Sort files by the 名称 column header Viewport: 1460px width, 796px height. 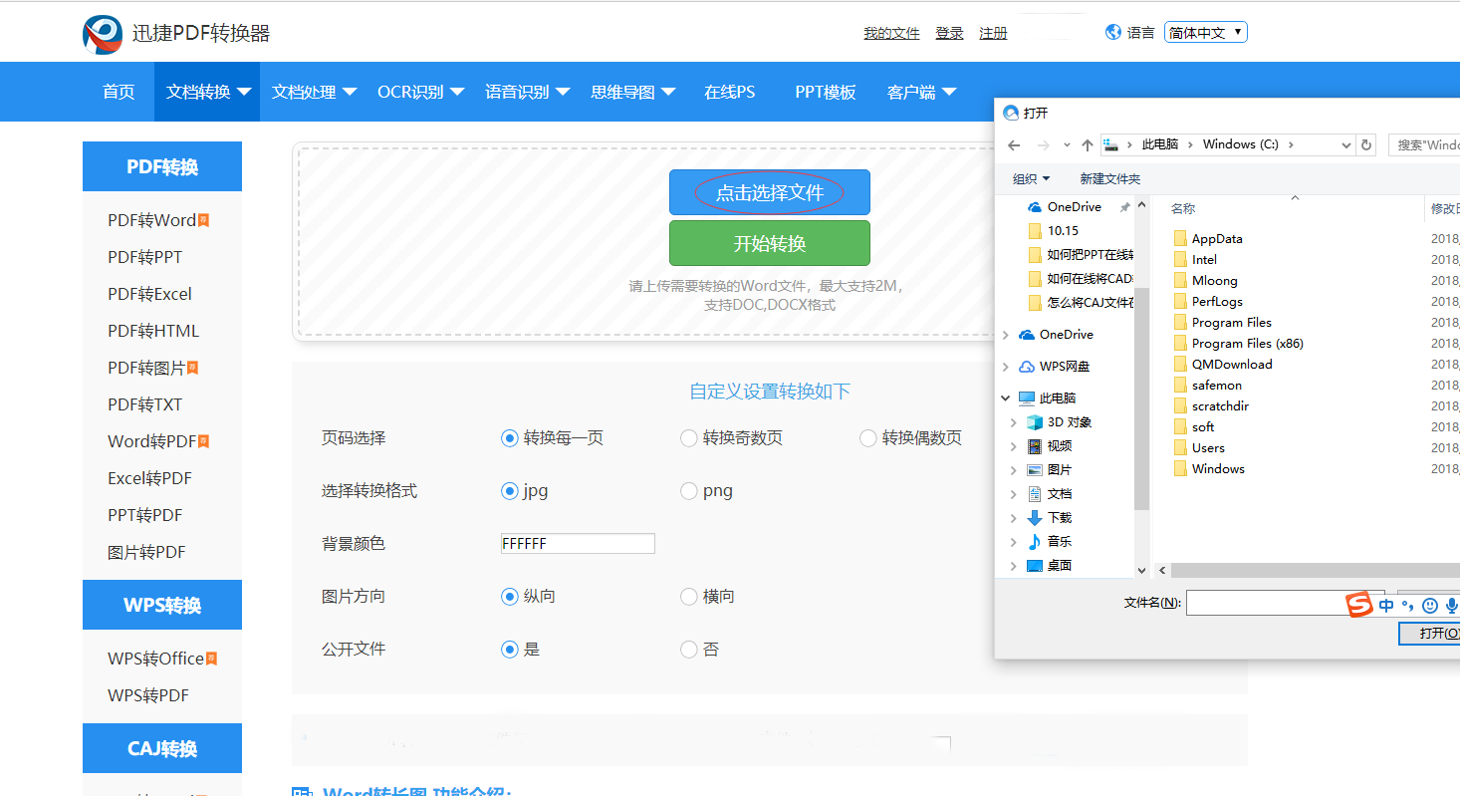click(1183, 208)
